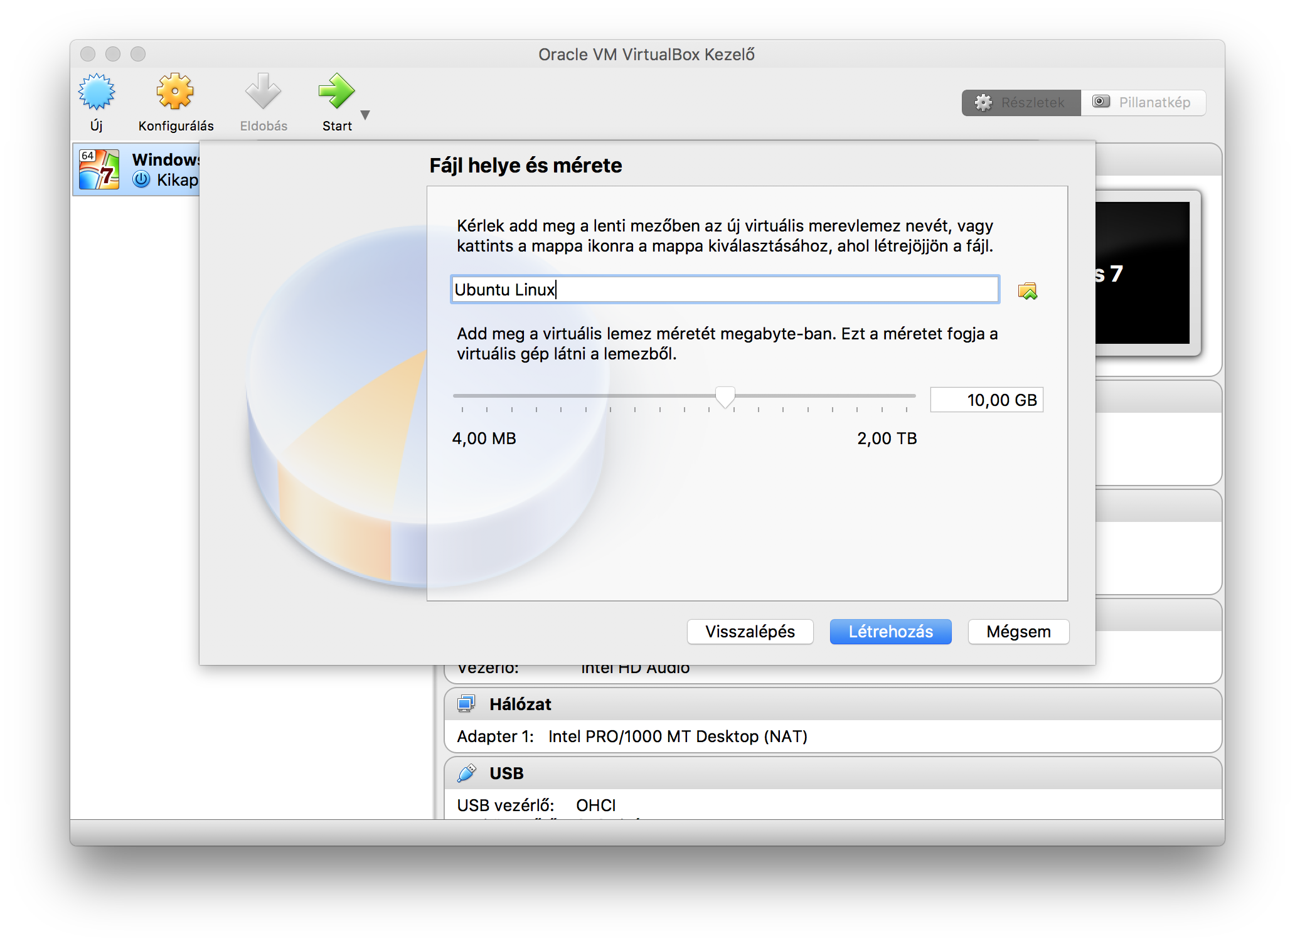Click the Új new machine icon

coord(97,92)
